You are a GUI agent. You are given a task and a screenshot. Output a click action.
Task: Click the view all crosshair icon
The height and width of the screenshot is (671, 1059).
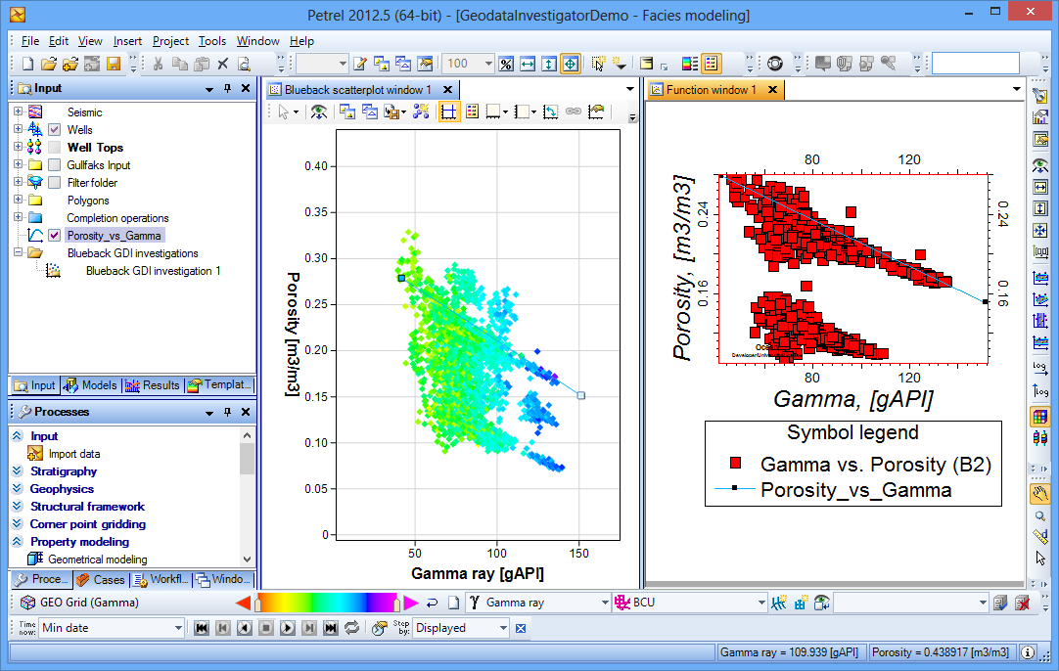pos(571,64)
